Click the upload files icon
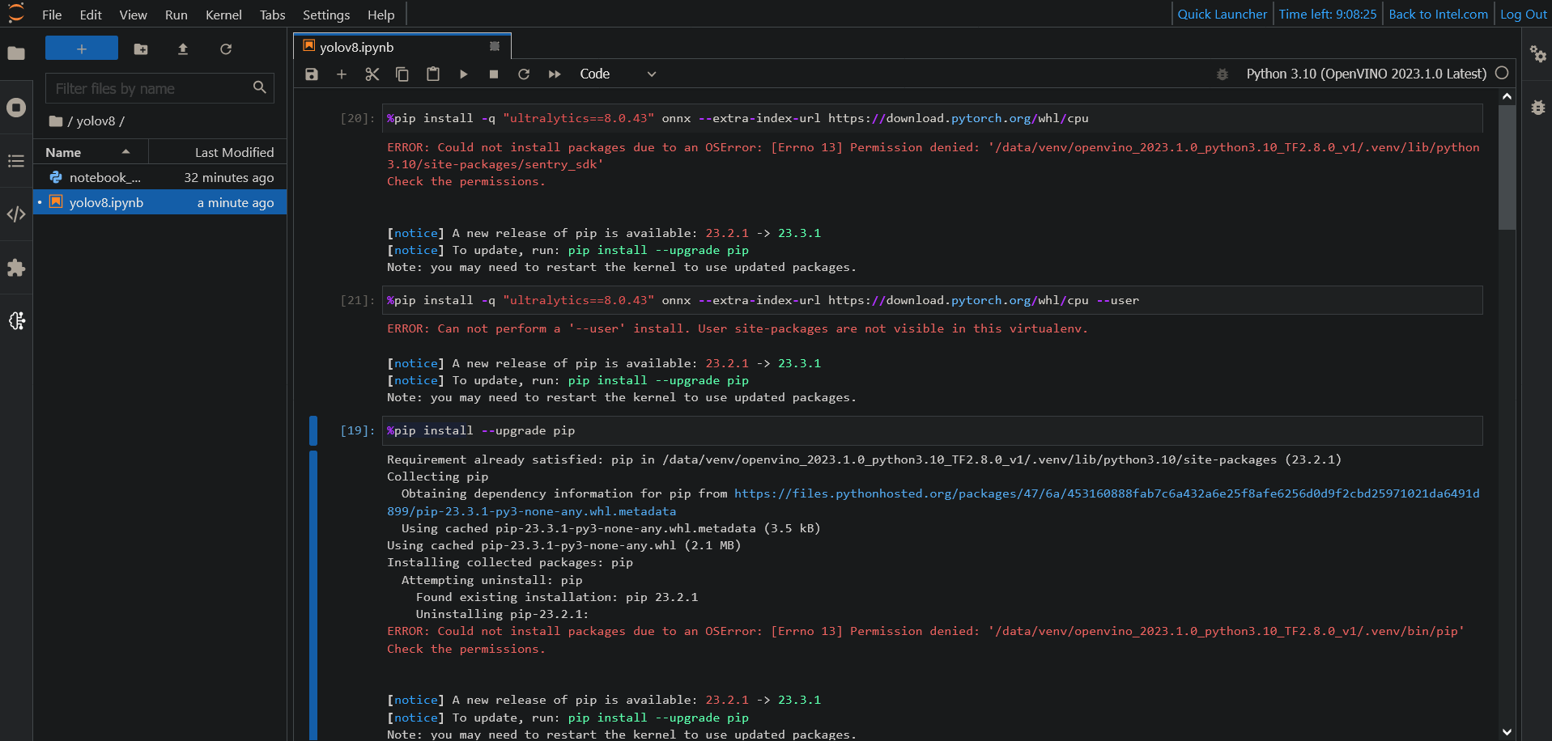Screen dimensions: 1552x741 (183, 49)
